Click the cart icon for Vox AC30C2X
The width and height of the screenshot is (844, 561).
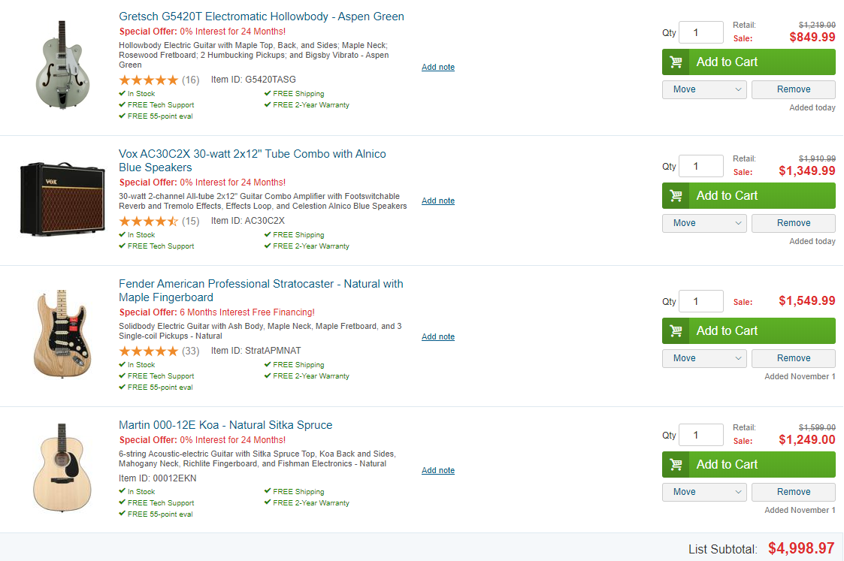(x=676, y=196)
